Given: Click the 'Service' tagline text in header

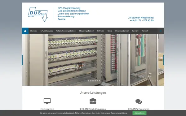Looking at the screenshot, I should pos(61,19).
